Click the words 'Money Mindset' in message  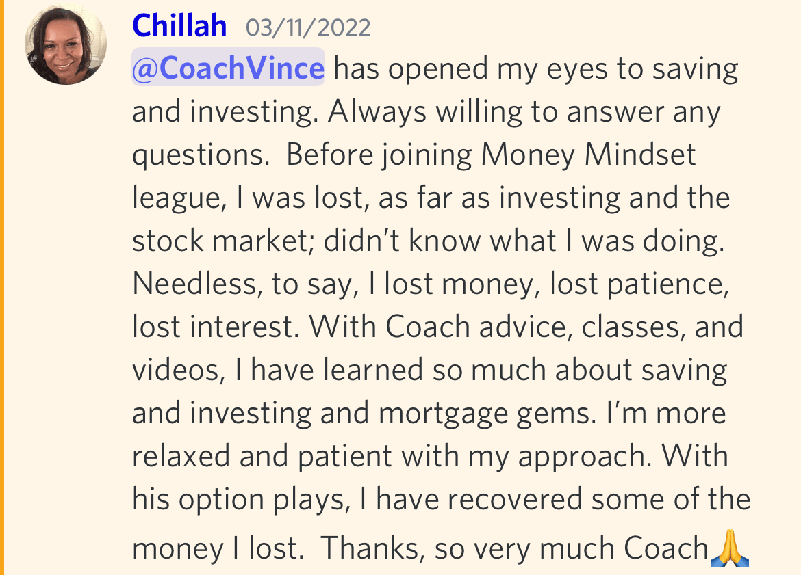pos(589,154)
